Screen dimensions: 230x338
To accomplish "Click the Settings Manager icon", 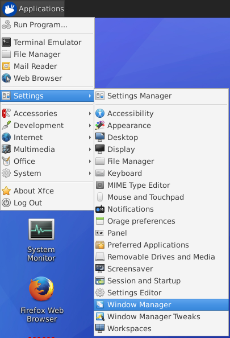I will pos(100,96).
